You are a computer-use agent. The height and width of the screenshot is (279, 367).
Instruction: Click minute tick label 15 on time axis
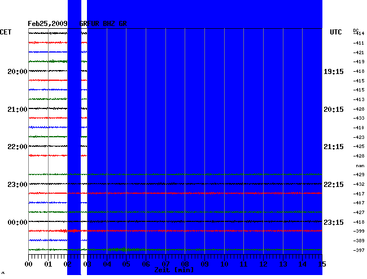coord(322,264)
